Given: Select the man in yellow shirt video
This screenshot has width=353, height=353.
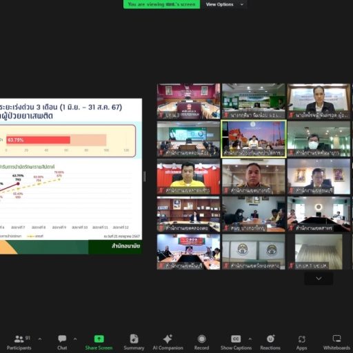Looking at the screenshot, I should 188,176.
